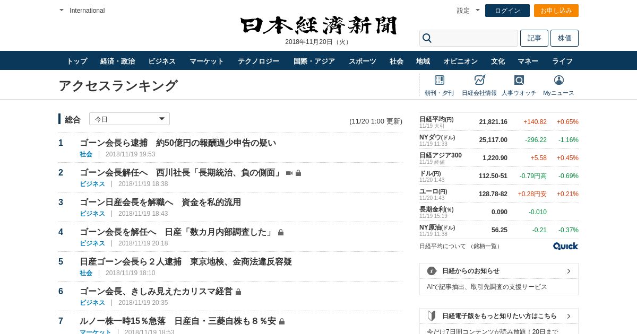Open the 設定 settings dropdown
The height and width of the screenshot is (334, 637).
(x=468, y=11)
